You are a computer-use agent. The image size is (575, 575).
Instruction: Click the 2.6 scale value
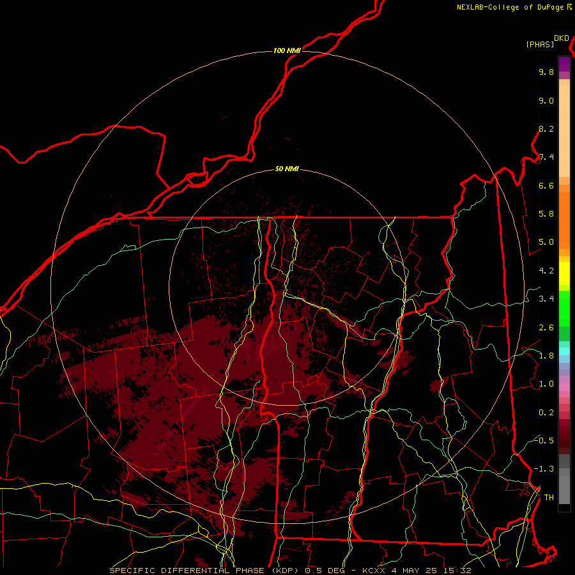click(546, 328)
